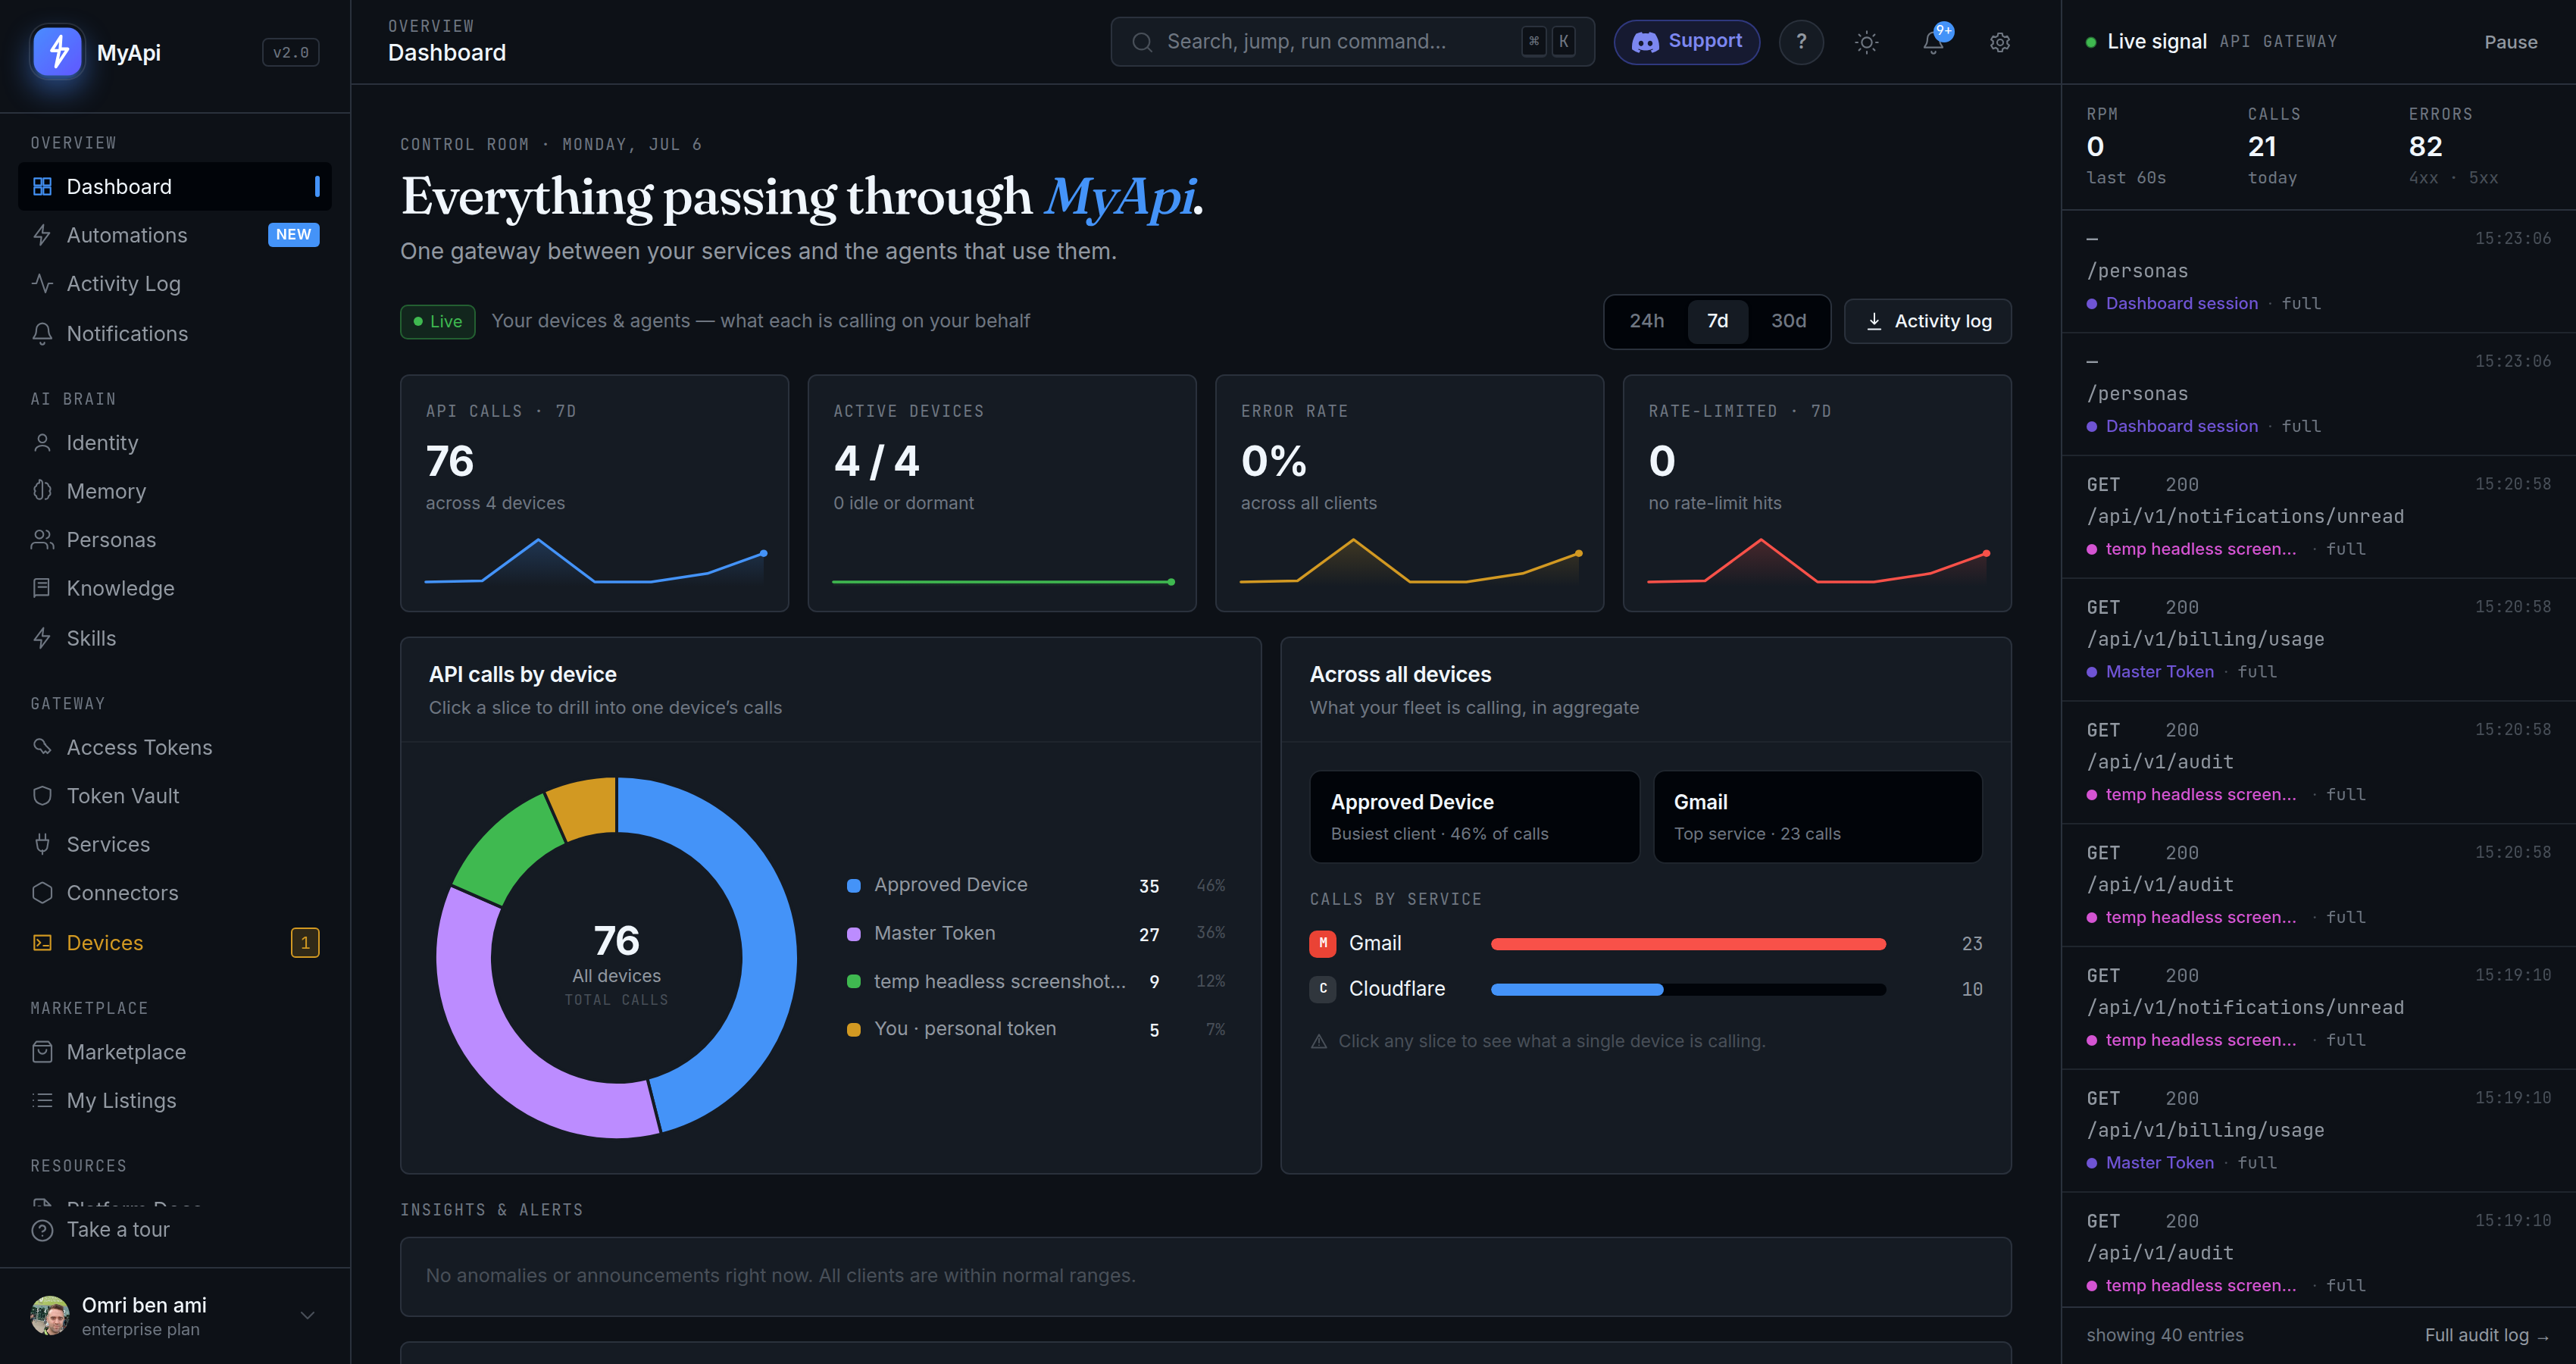2576x1364 pixels.
Task: Click the search magnifier icon
Action: [x=1142, y=42]
